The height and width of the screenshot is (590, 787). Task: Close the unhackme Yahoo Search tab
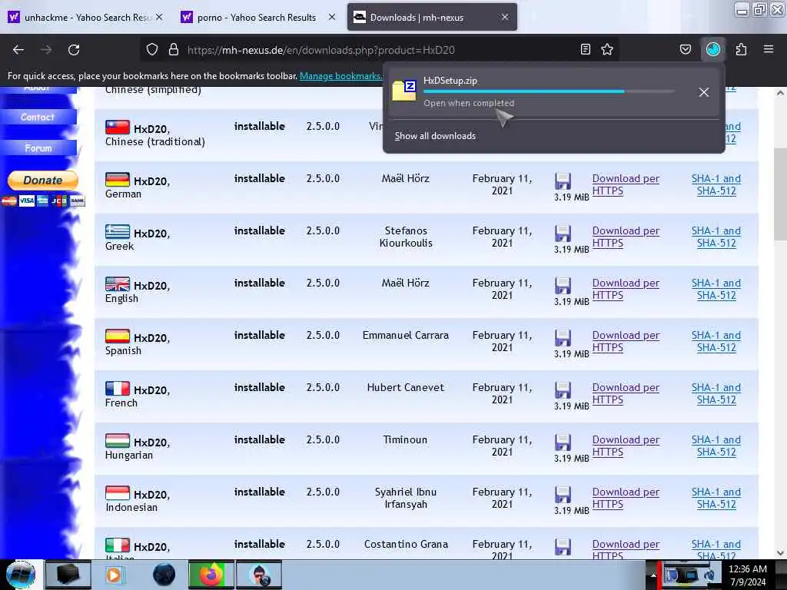[159, 17]
